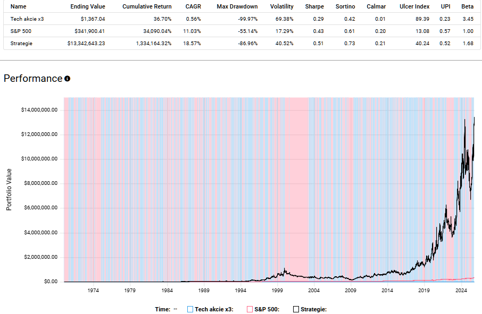This screenshot has width=482, height=314.
Task: Click the S&P 500 row name cell
Action: point(20,31)
